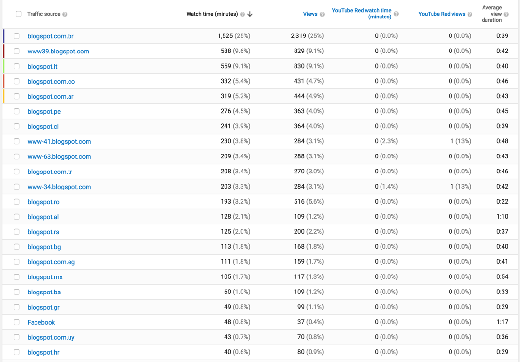Image resolution: width=520 pixels, height=362 pixels.
Task: Sort table by Views column
Action: pos(310,14)
